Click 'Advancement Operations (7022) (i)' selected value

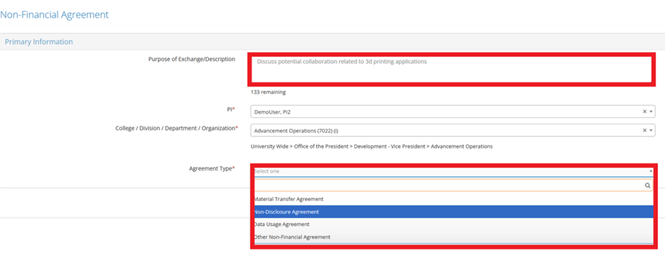296,130
